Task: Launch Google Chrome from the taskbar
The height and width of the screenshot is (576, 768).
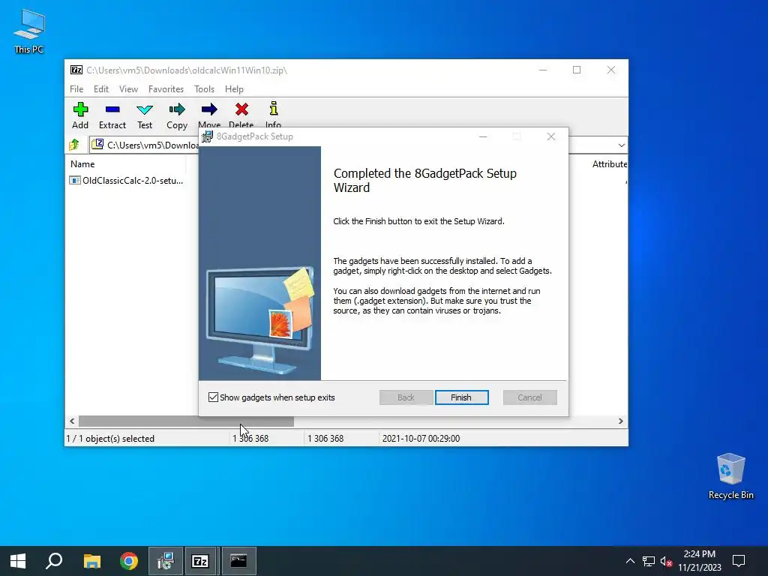Action: [x=129, y=561]
